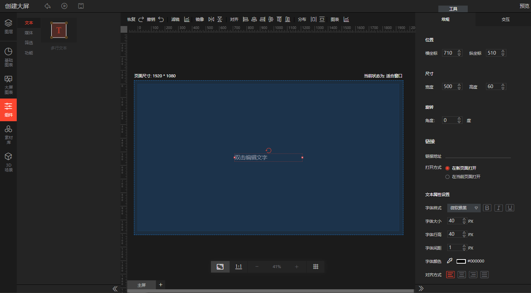Click the 恢复 redo arrow icon
This screenshot has width=531, height=293.
click(x=141, y=19)
